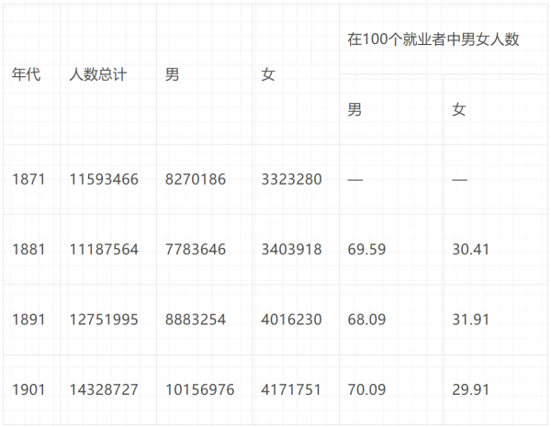Click the 年代 header cell

tap(31, 74)
